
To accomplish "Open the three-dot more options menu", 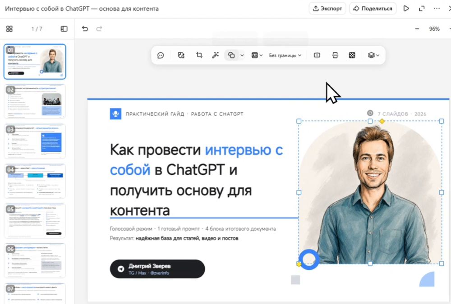I will click(437, 9).
